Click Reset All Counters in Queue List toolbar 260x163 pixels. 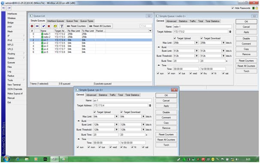(100, 26)
